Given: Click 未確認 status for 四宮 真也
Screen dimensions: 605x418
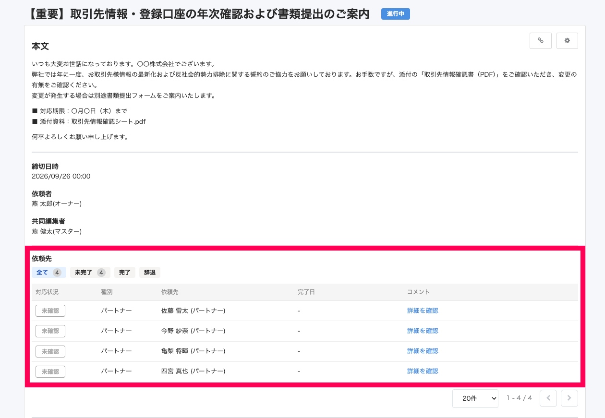Looking at the screenshot, I should pyautogui.click(x=50, y=371).
